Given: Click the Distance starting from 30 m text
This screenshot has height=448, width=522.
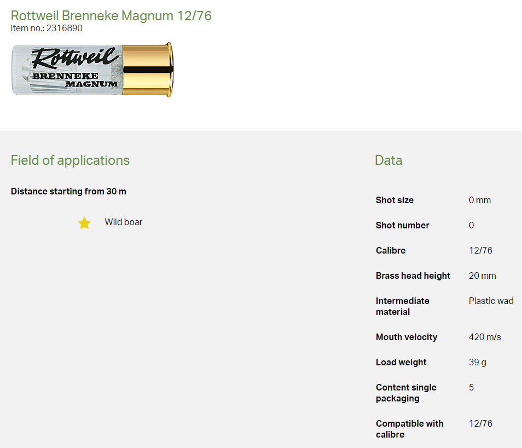Looking at the screenshot, I should click(x=68, y=192).
